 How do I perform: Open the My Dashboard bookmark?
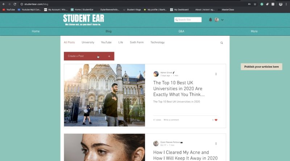(179, 10)
